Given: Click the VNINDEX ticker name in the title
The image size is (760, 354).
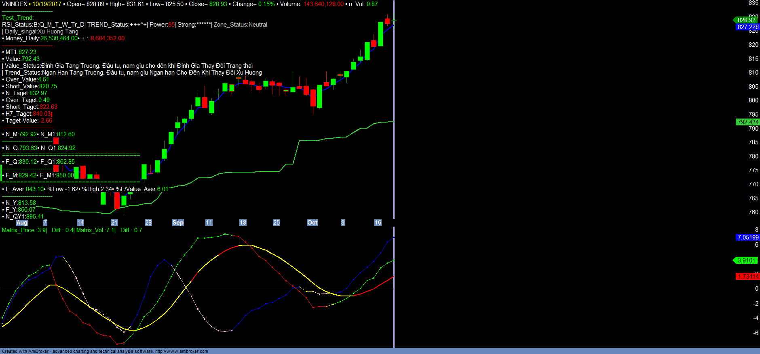Looking at the screenshot, I should point(15,4).
